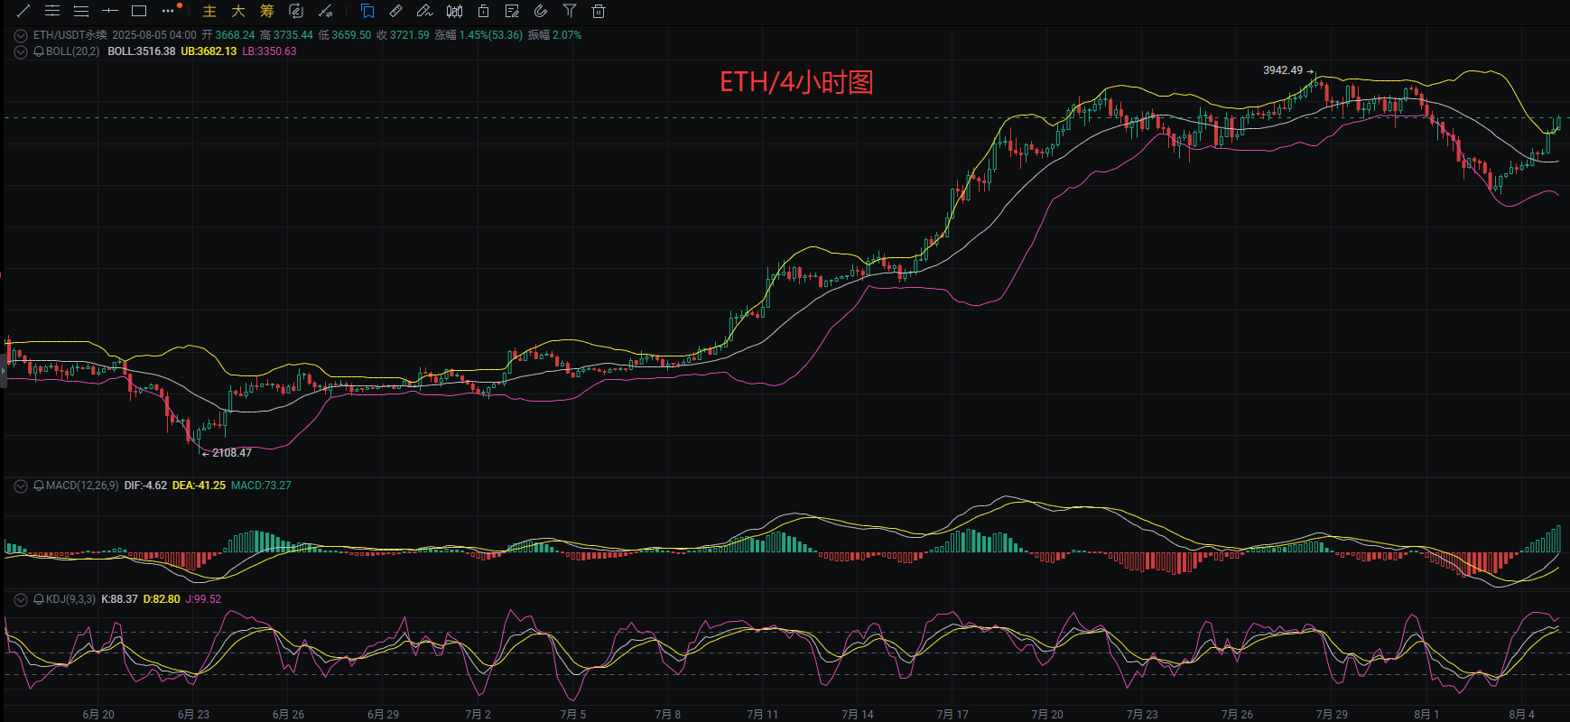This screenshot has width=1570, height=722.
Task: Toggle the 主 indicator button
Action: pos(209,11)
